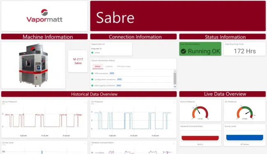Click 01:00 AM on the Air Pressure chart axis

tap(133, 136)
